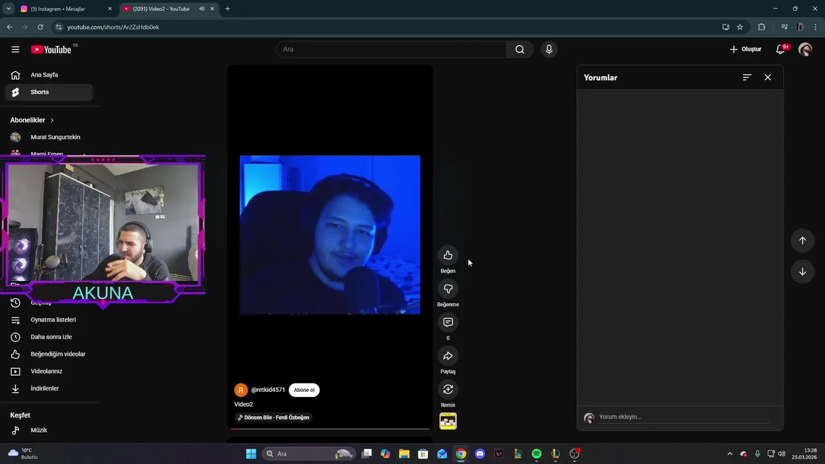
Task: Close the Yorumlar comments panel
Action: 768,77
